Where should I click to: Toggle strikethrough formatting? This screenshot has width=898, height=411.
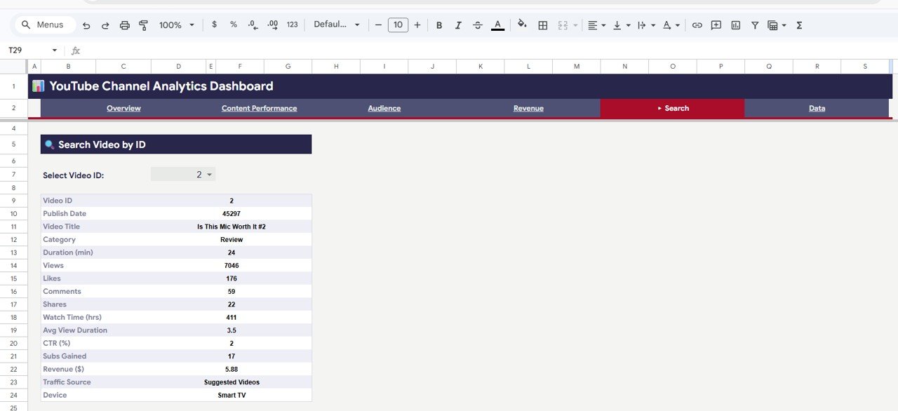click(478, 25)
